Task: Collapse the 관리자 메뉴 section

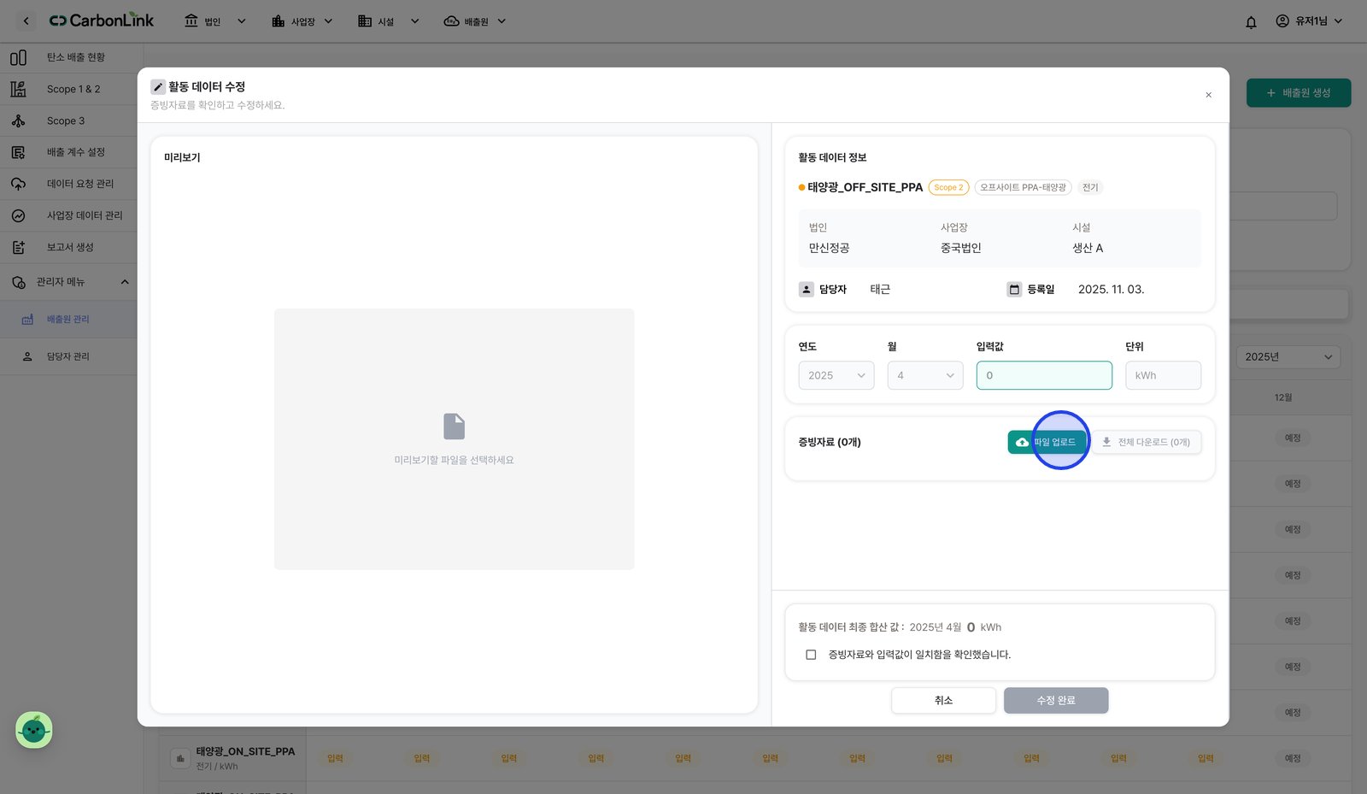Action: click(x=125, y=282)
